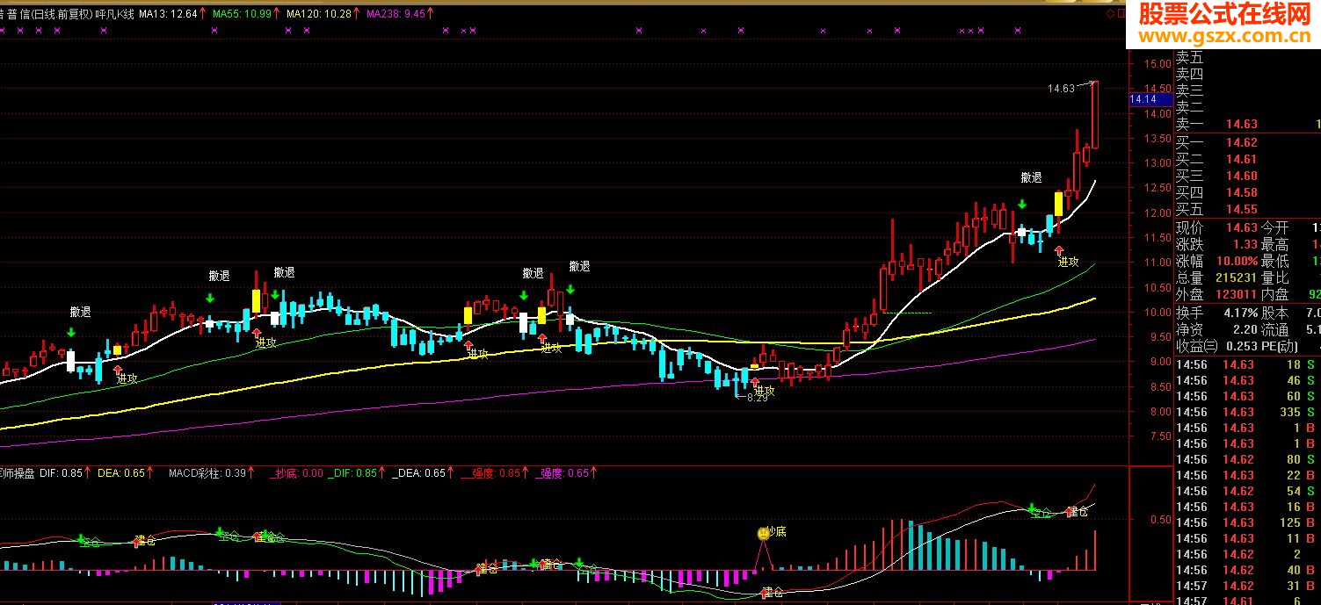
Task: Select the 买二 14.61 bid row
Action: pos(1248,159)
